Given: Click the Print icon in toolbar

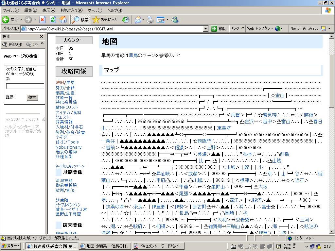Looking at the screenshot, I should tap(150, 20).
